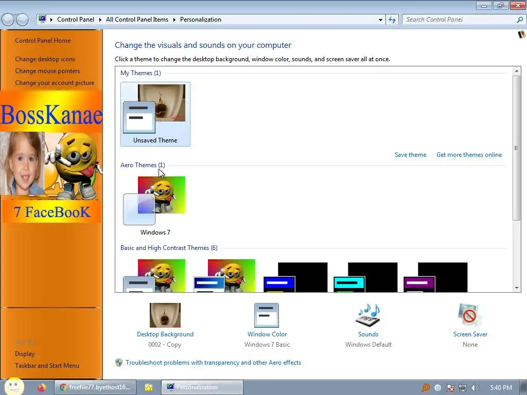The width and height of the screenshot is (527, 395).
Task: Select the Windows 7 Aero theme
Action: (155, 206)
